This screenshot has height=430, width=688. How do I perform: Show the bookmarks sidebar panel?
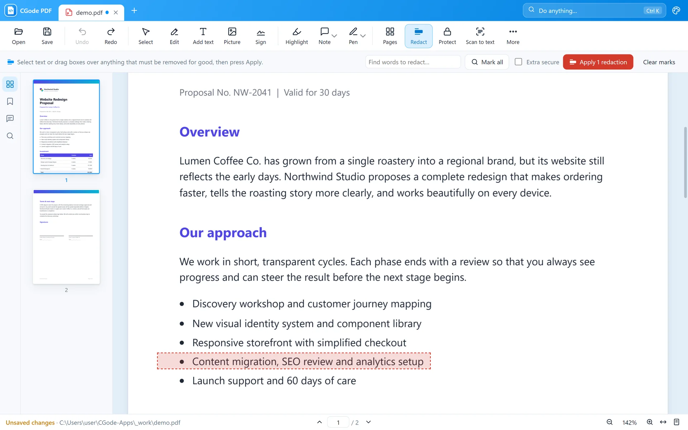pos(10,101)
